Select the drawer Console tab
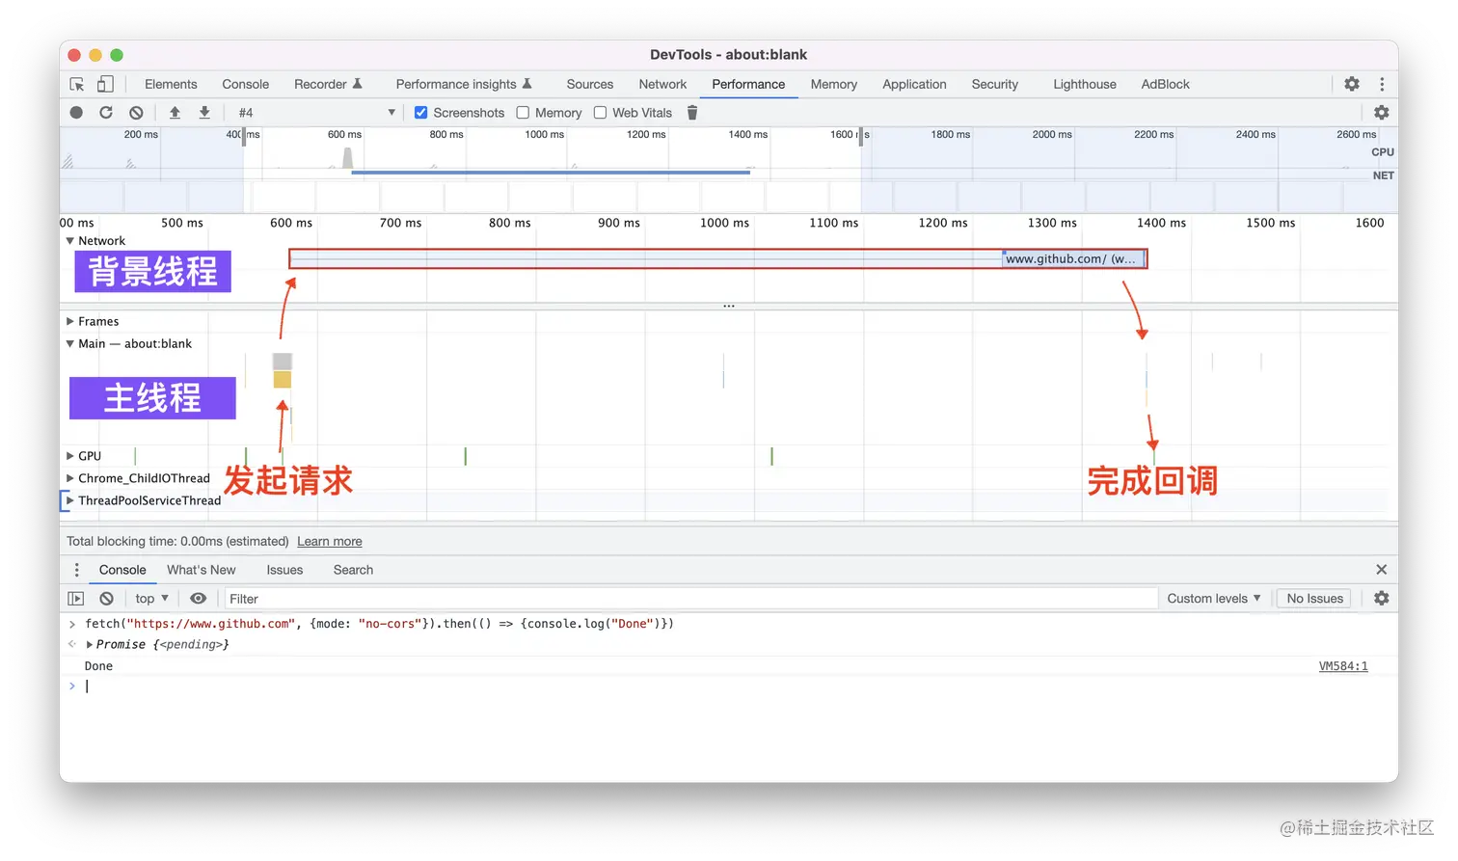1458x861 pixels. point(122,570)
